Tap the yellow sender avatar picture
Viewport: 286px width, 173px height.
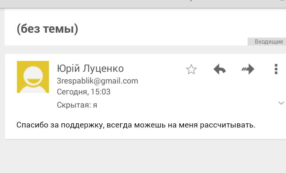coord(33,77)
